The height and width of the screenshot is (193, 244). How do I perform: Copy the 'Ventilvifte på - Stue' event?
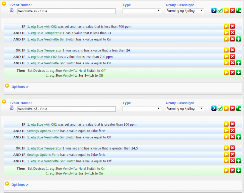click(x=239, y=108)
